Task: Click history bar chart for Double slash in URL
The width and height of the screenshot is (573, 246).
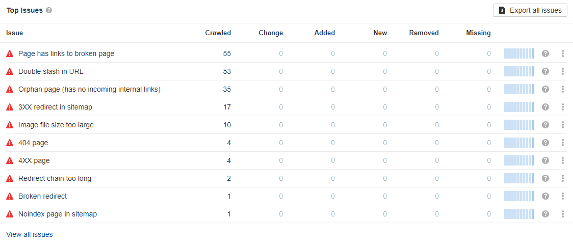Action: (x=519, y=71)
